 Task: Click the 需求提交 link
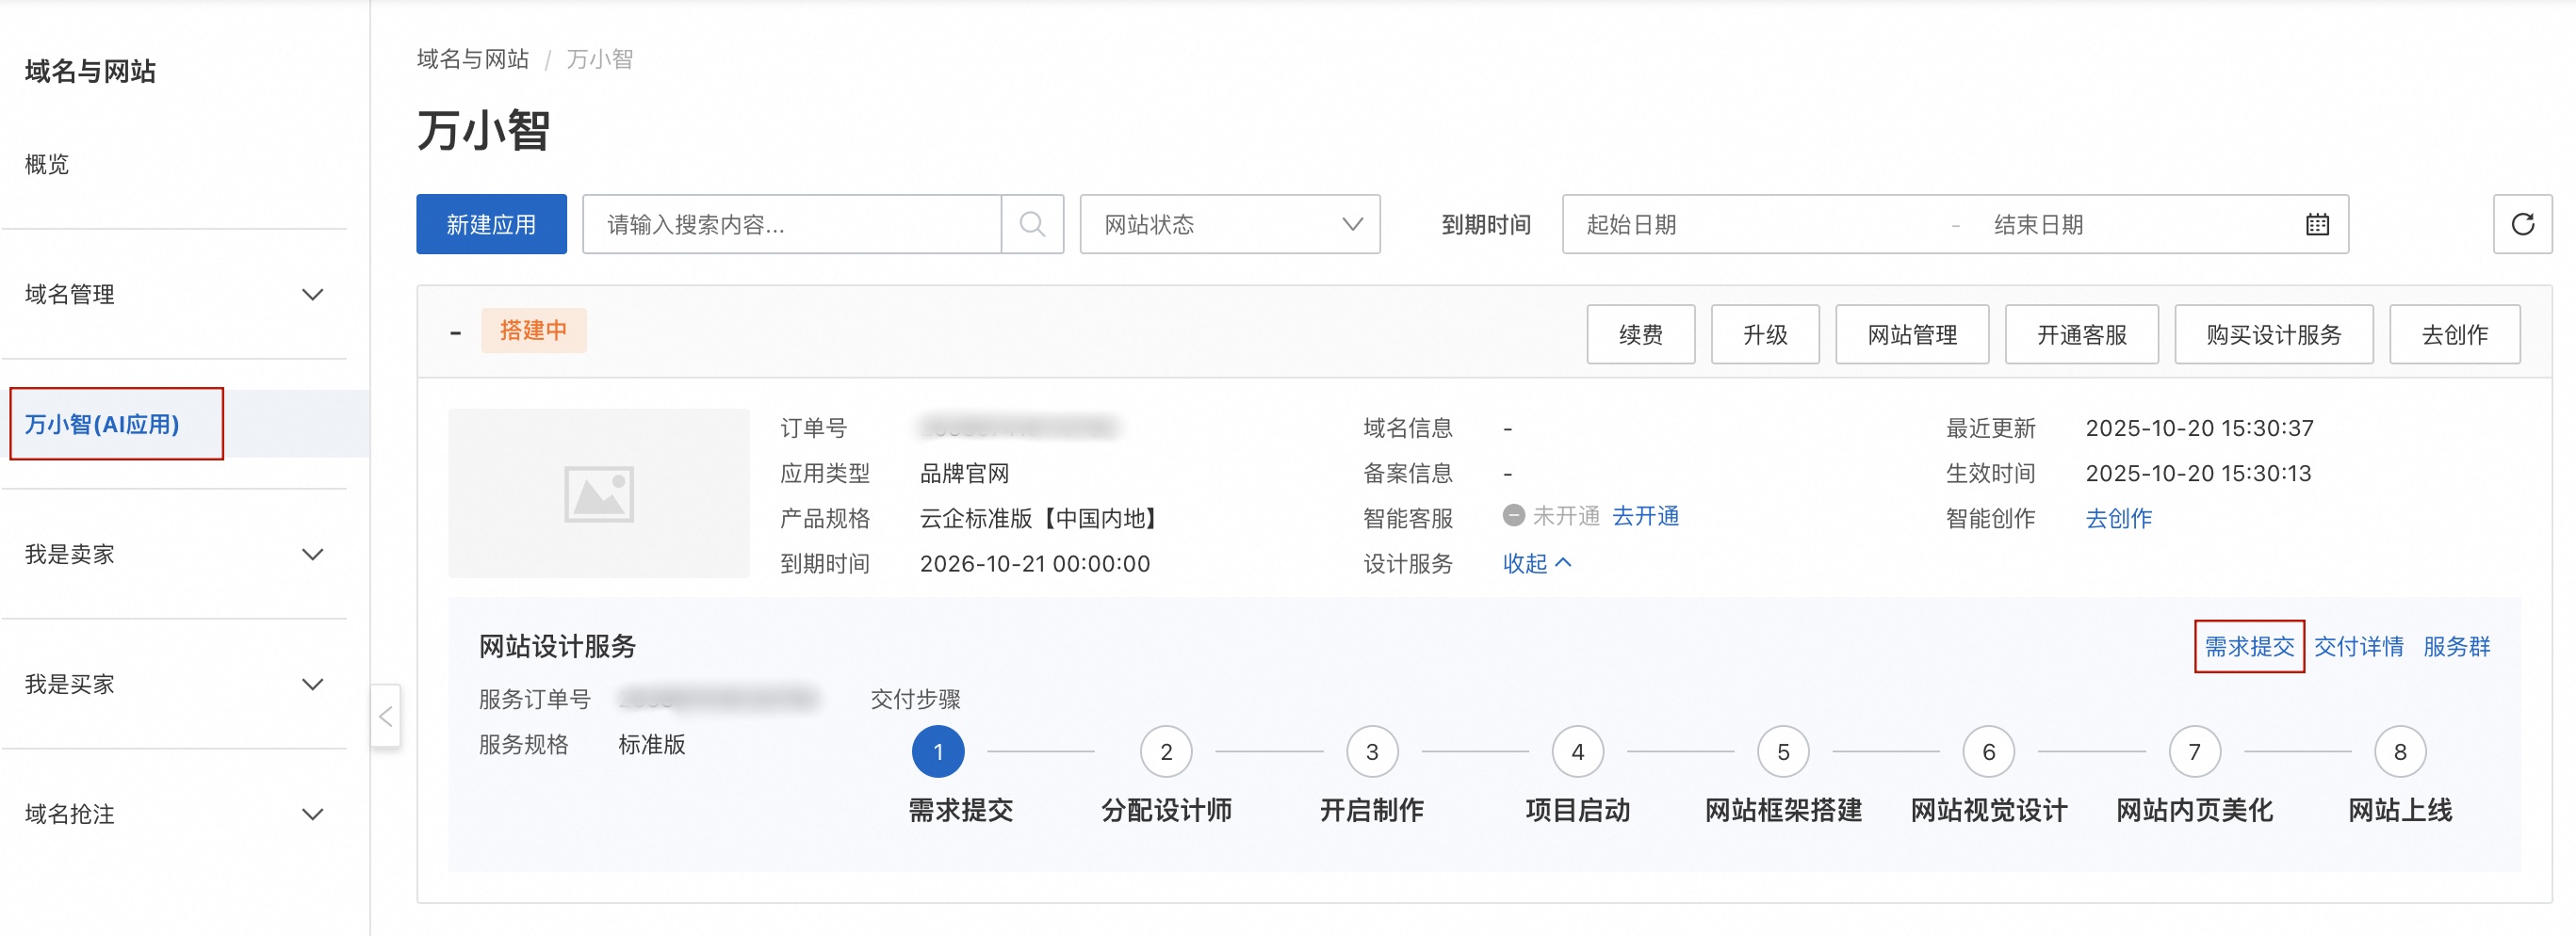point(2248,646)
